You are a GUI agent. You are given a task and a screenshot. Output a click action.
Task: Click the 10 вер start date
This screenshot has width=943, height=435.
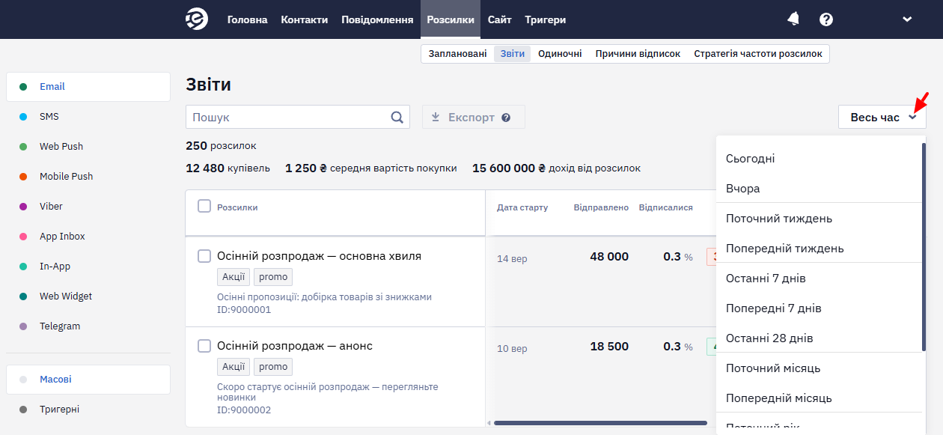pos(512,349)
